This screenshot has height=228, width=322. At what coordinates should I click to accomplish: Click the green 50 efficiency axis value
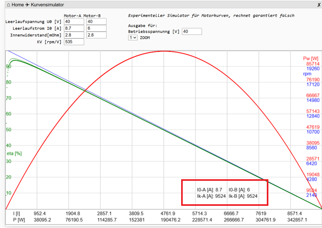coord(9,130)
